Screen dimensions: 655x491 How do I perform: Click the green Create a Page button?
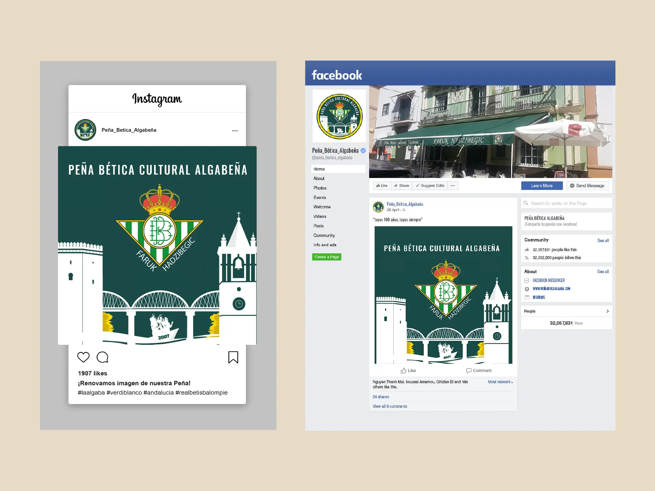click(x=327, y=257)
